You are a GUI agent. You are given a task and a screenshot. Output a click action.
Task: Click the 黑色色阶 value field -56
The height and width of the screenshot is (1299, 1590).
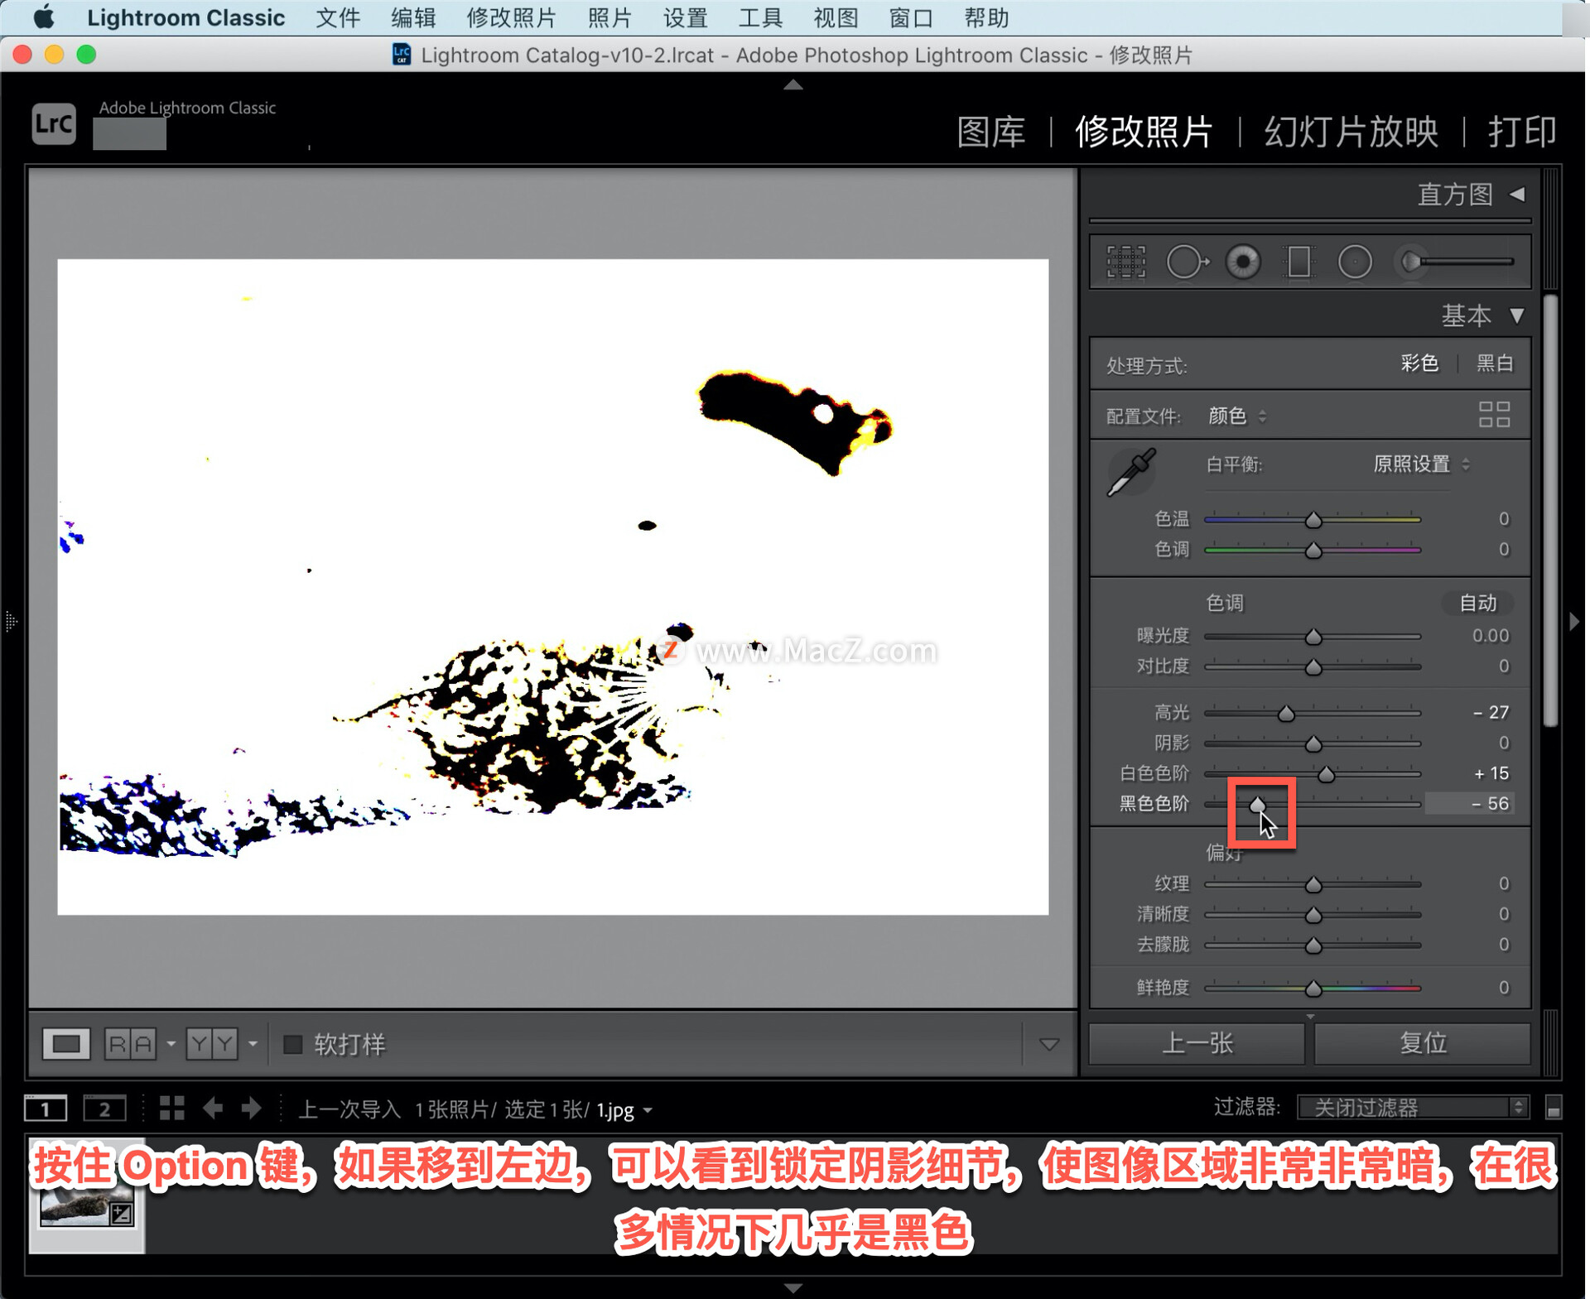(1471, 805)
